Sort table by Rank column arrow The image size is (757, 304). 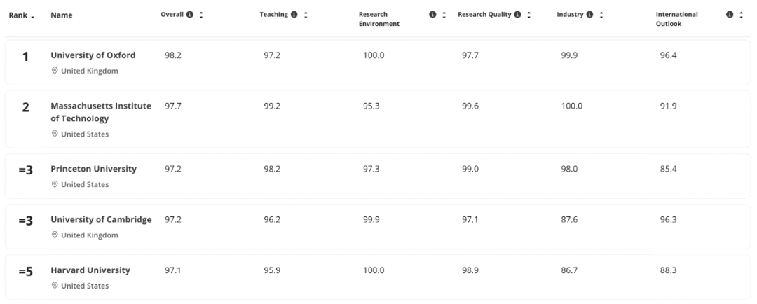tap(32, 15)
